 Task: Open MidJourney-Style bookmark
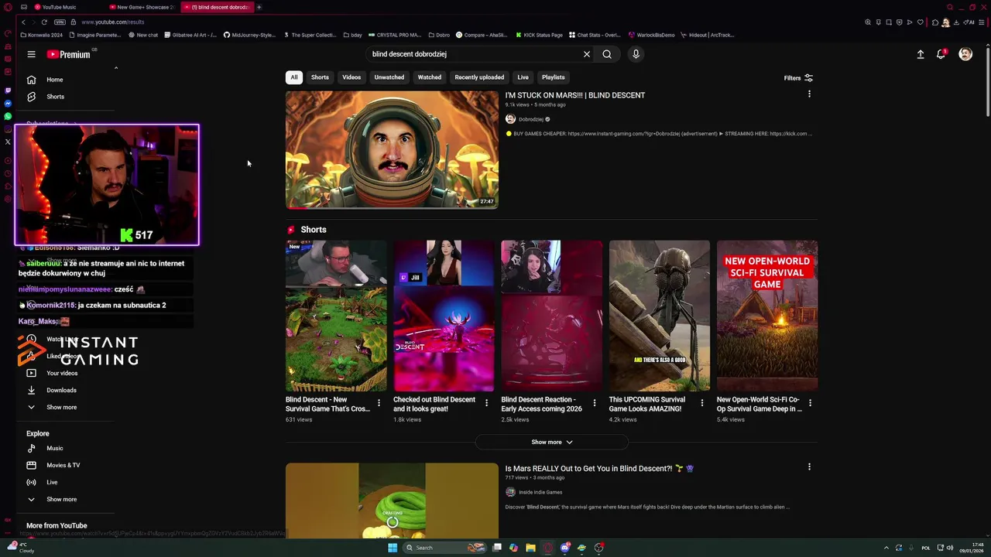click(x=249, y=35)
